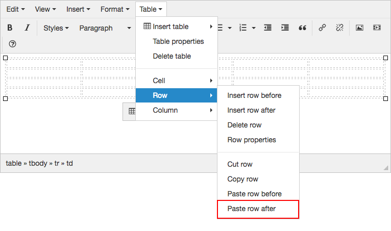Open the Styles dropdown
Image resolution: width=391 pixels, height=231 pixels.
coord(56,28)
